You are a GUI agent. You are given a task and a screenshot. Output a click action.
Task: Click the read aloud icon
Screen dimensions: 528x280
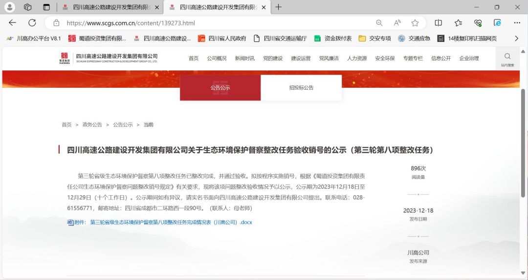pyautogui.click(x=397, y=23)
